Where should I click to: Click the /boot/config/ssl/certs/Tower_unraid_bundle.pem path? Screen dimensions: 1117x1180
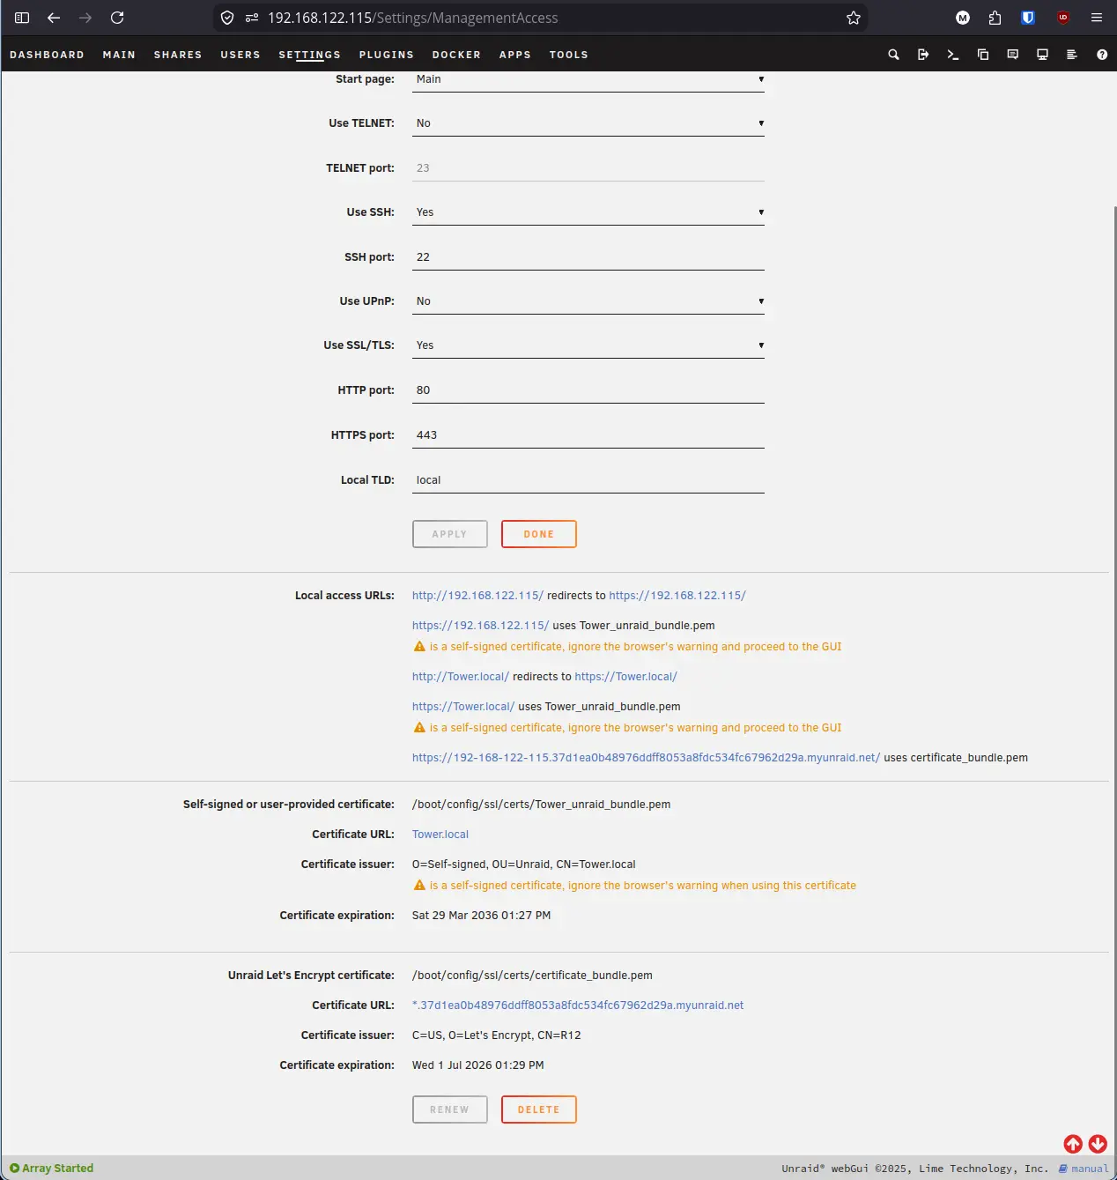click(x=542, y=805)
